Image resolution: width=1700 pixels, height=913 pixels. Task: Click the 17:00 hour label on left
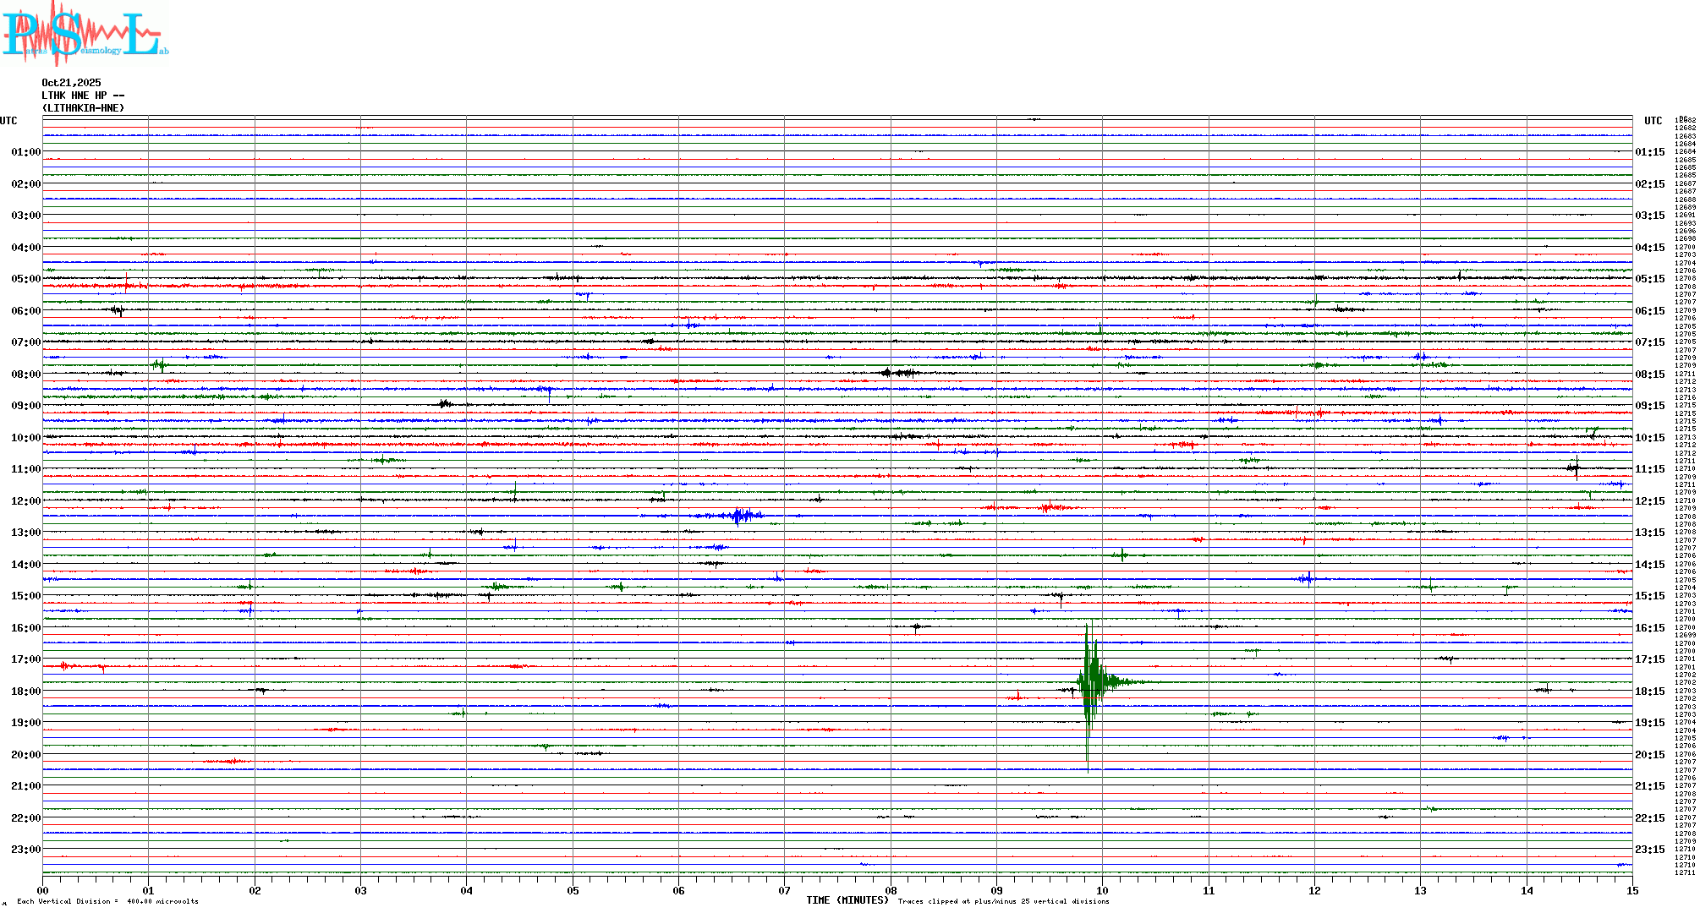click(x=25, y=659)
